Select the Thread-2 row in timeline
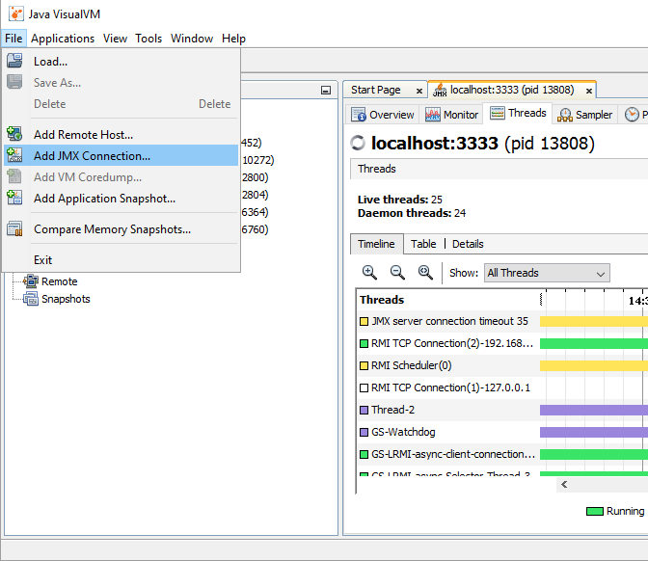648x561 pixels. point(393,410)
